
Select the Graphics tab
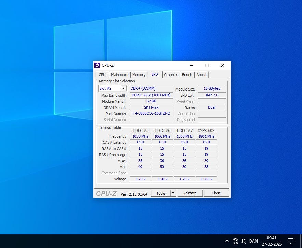[171, 75]
